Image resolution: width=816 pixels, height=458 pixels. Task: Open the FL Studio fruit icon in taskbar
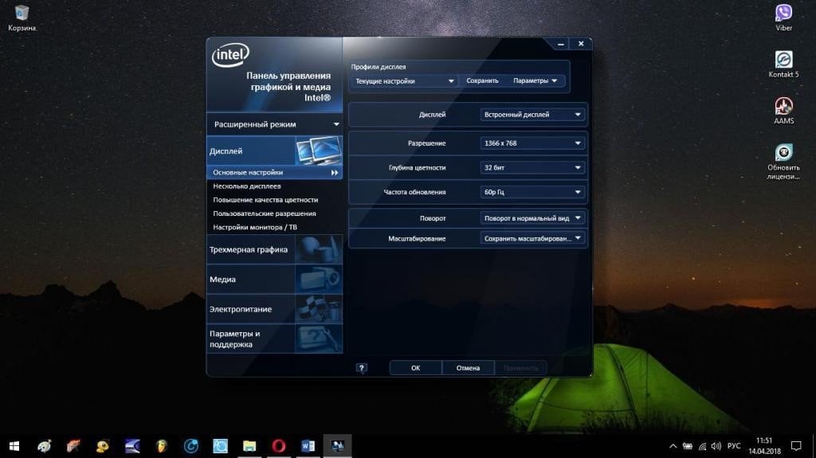pyautogui.click(x=161, y=446)
